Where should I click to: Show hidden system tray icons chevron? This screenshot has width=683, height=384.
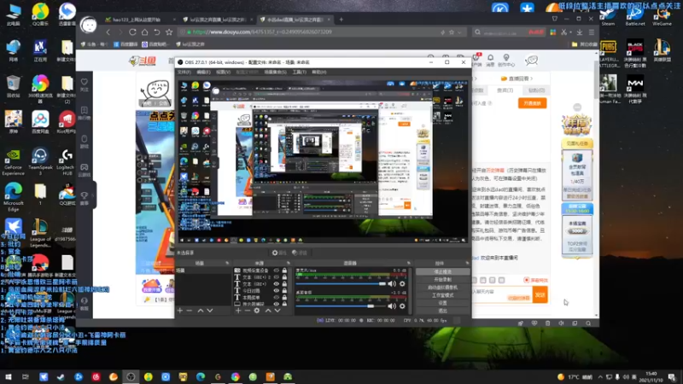(x=600, y=377)
